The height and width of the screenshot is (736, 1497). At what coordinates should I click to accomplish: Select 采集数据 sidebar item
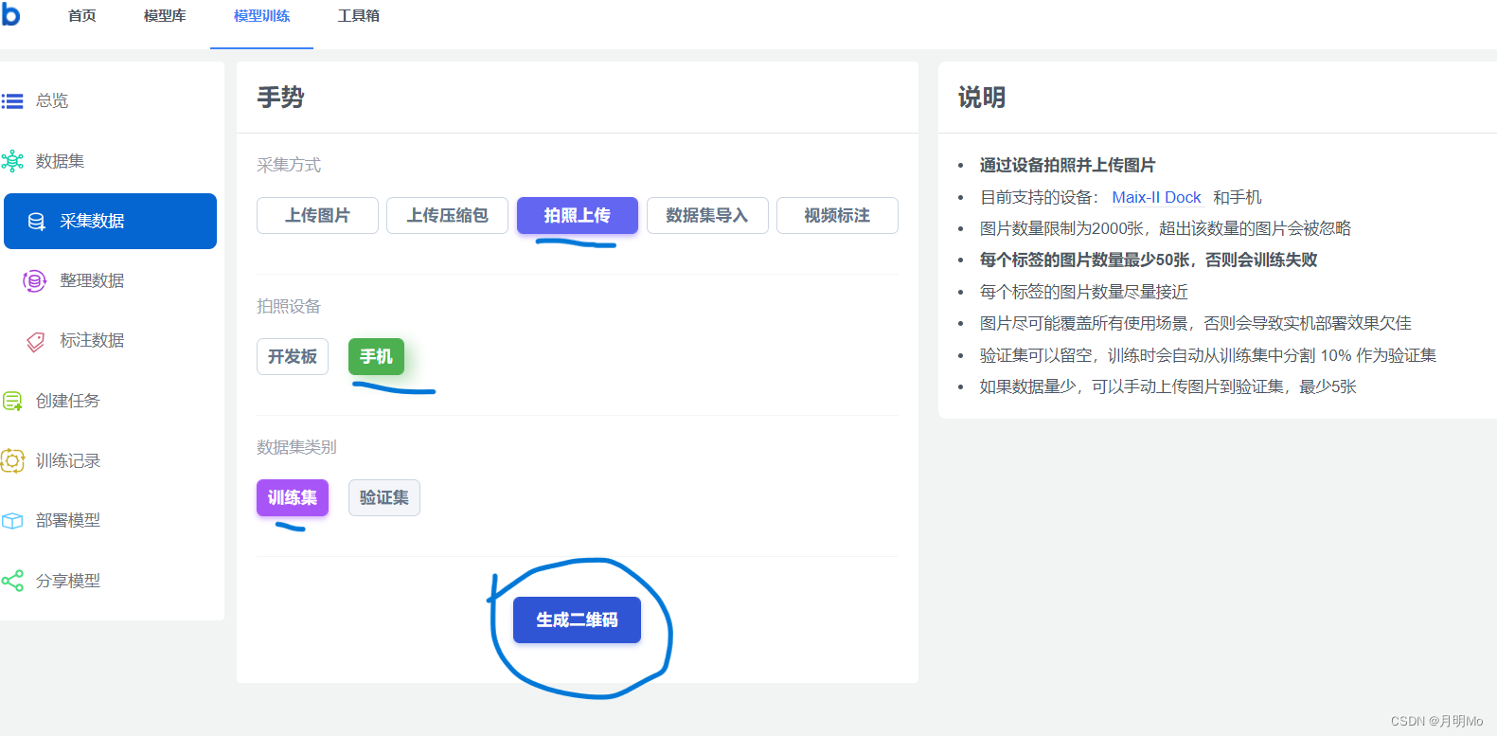click(110, 221)
